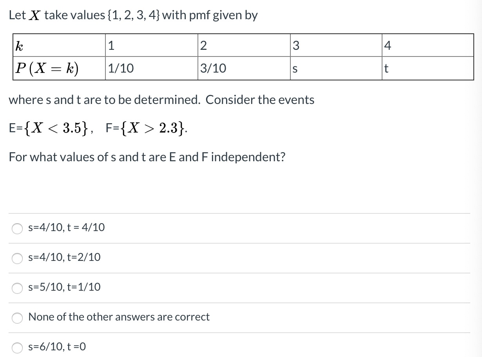
Task: Click the answer text 's=4/10, t = 4/10'
Action: coord(67,228)
